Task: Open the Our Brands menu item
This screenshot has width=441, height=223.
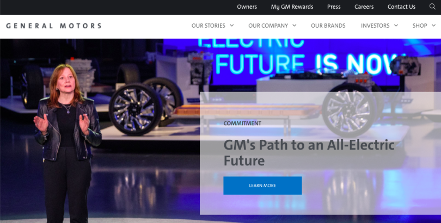Action: tap(328, 26)
